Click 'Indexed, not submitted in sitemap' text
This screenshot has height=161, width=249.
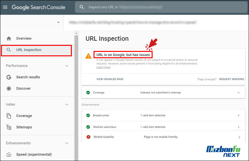161,93
